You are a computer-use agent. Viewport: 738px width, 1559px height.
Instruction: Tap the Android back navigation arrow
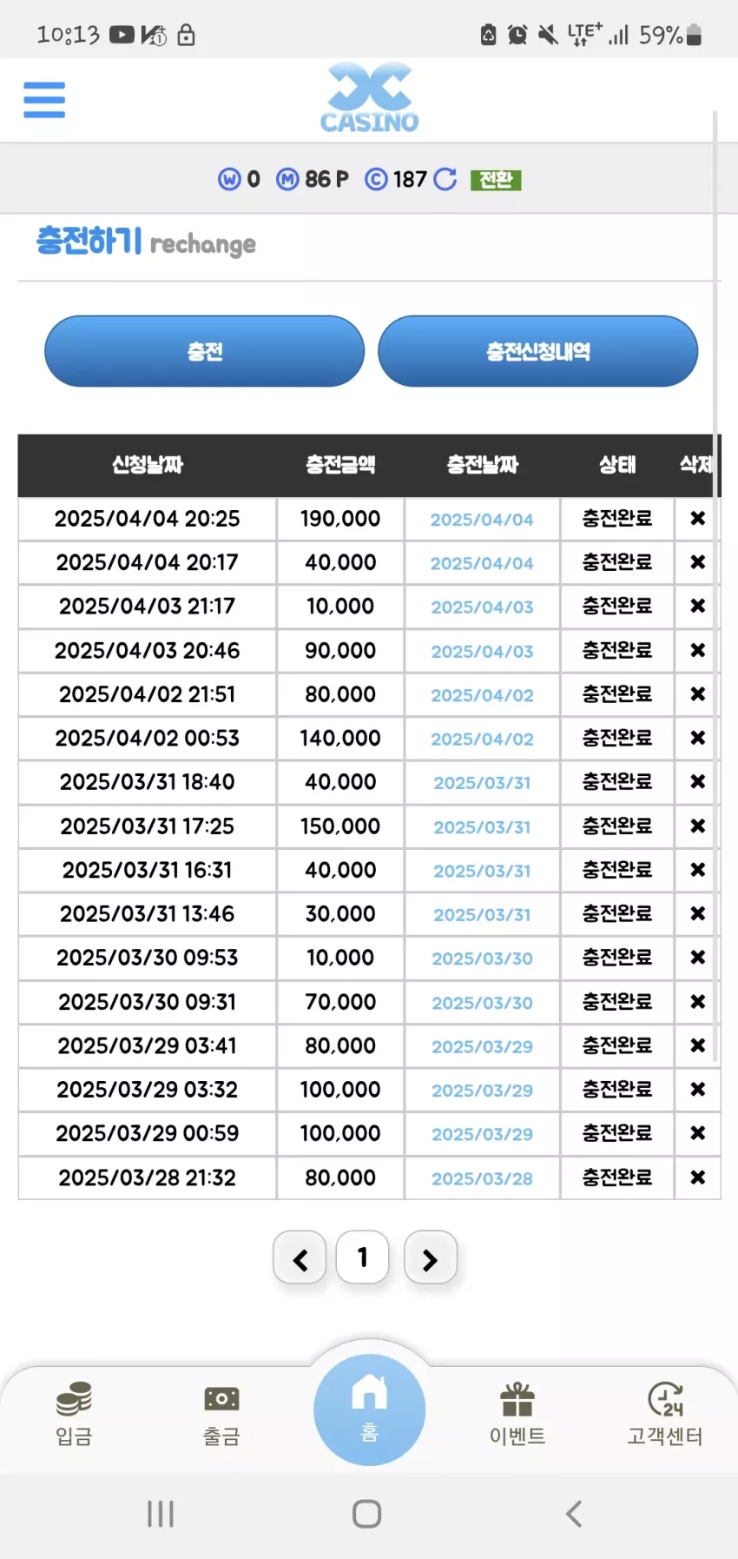574,1514
